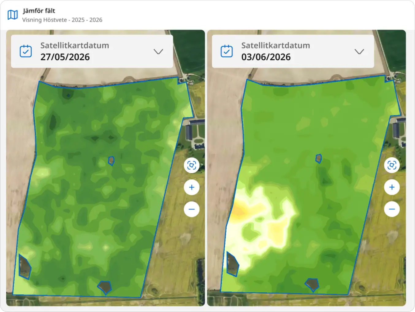This screenshot has height=312, width=415.
Task: Click the date text 27/05/2026
Action: (x=65, y=57)
